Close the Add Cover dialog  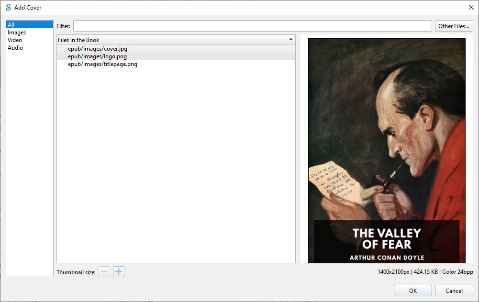click(x=471, y=7)
